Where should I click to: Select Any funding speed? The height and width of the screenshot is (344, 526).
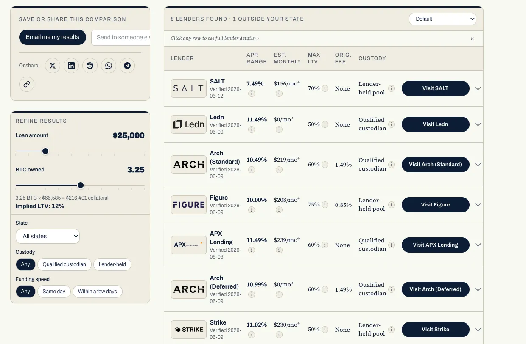tap(25, 292)
